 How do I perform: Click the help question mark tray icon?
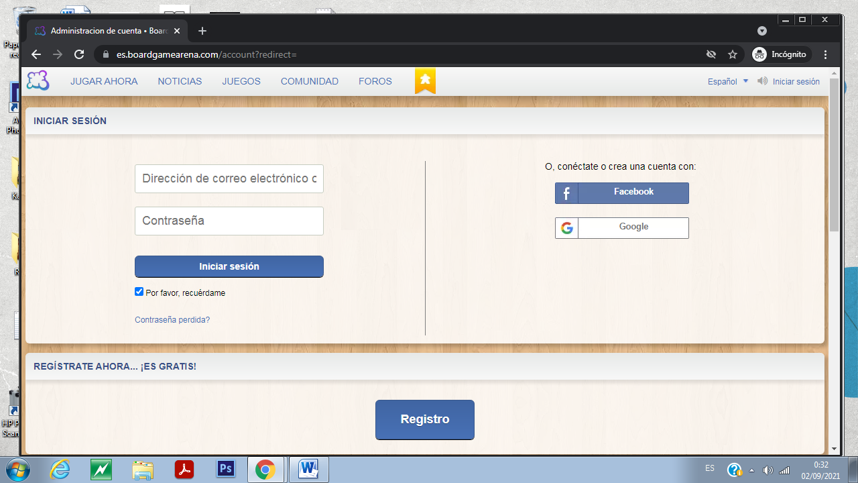(735, 470)
